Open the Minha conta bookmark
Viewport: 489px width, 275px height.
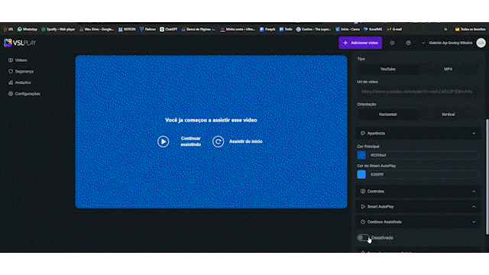coord(238,29)
